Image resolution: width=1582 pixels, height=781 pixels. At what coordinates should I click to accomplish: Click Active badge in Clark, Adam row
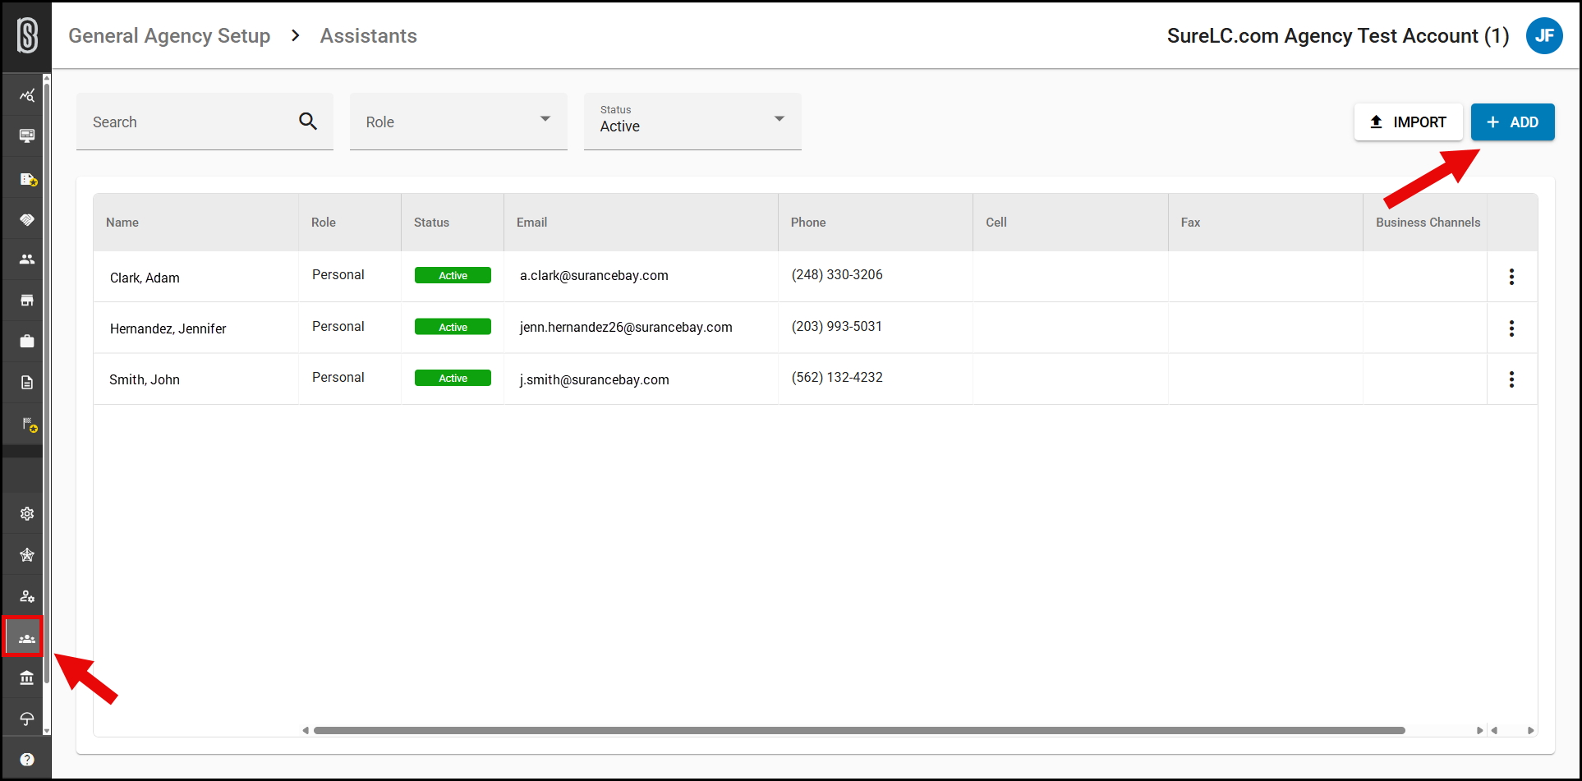click(453, 275)
